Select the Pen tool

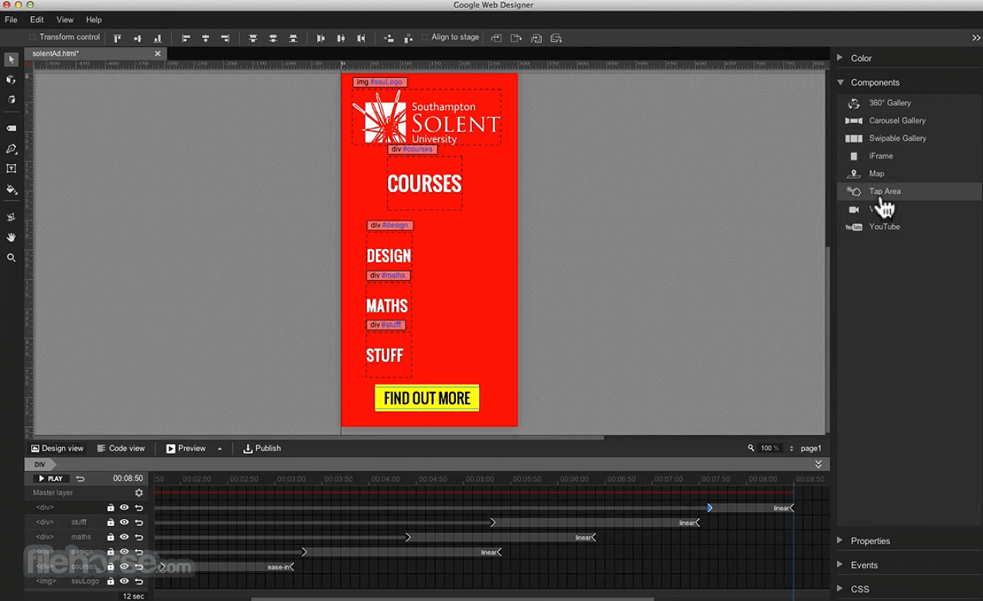pyautogui.click(x=11, y=149)
